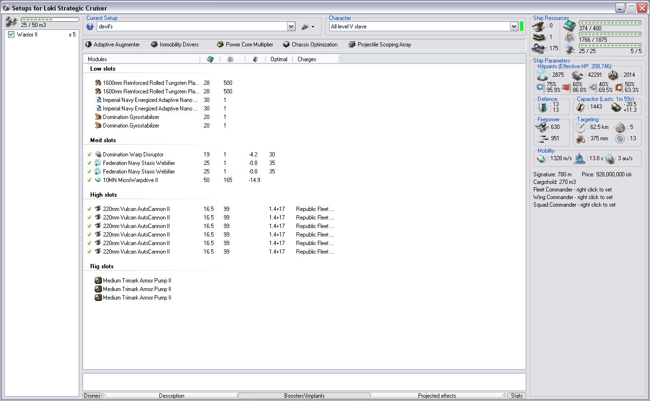Click the Defence shield icon
Image resolution: width=650 pixels, height=401 pixels.
click(x=543, y=107)
